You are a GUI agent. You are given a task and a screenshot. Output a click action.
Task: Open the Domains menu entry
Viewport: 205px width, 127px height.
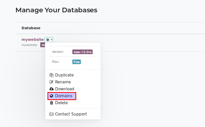(x=64, y=96)
